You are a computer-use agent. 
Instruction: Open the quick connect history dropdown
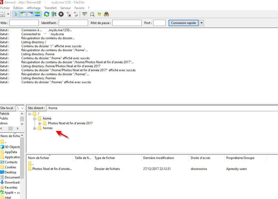pos(202,23)
